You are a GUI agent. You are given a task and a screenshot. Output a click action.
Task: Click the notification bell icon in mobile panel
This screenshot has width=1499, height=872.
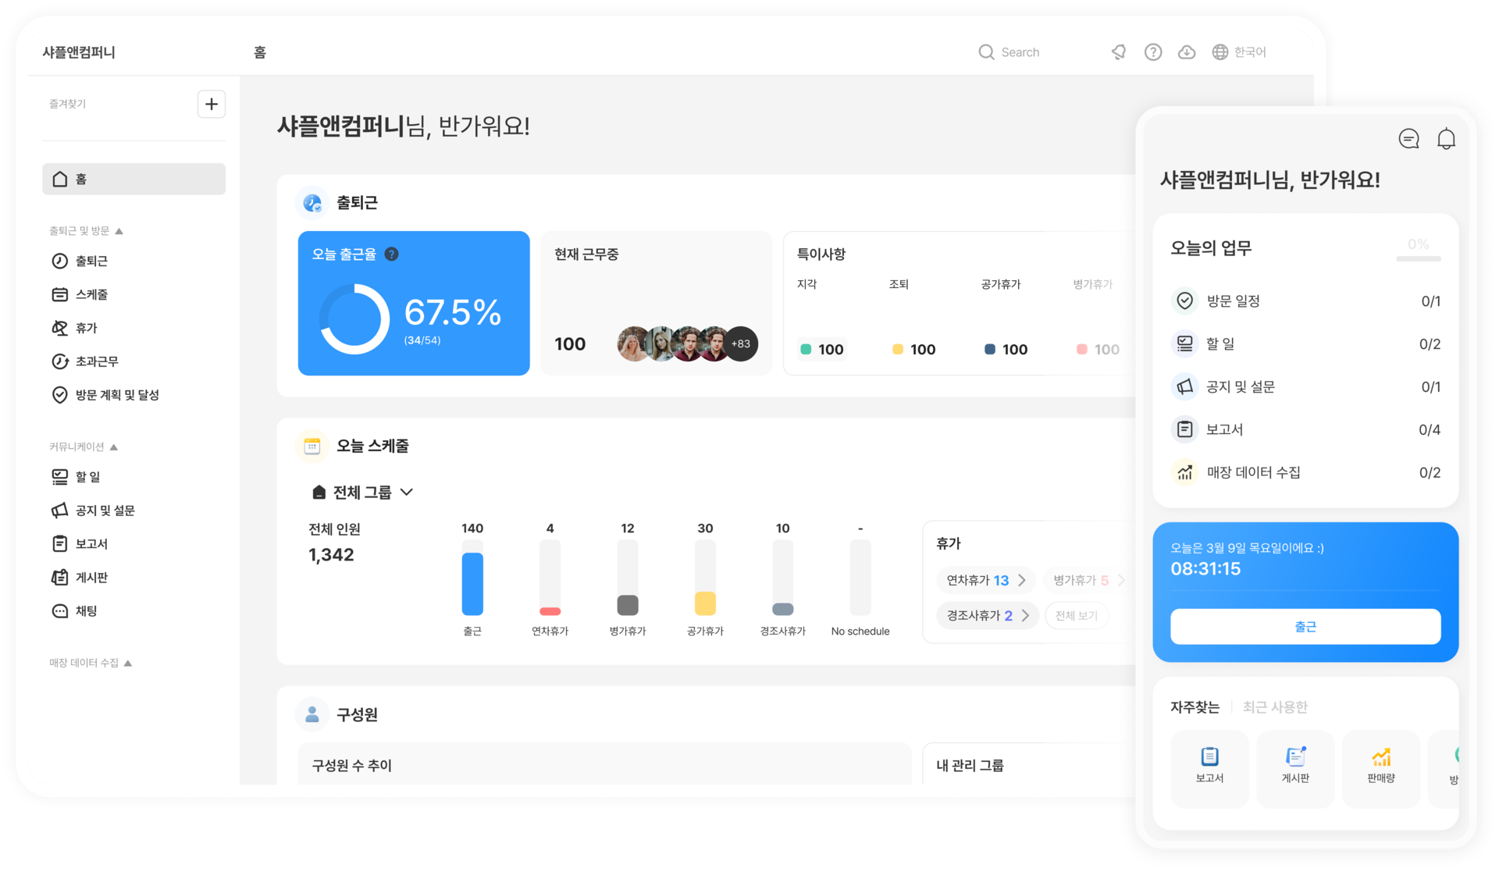coord(1446,139)
